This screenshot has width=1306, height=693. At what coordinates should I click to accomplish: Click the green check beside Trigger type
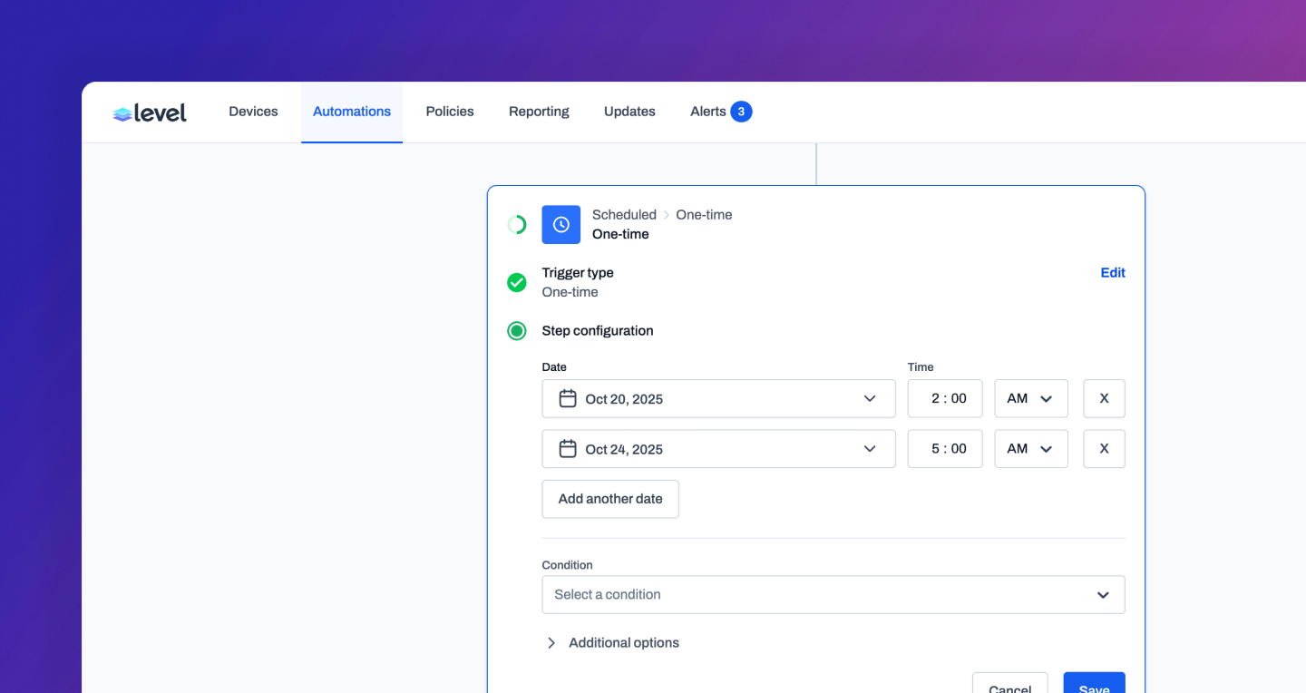pos(517,283)
